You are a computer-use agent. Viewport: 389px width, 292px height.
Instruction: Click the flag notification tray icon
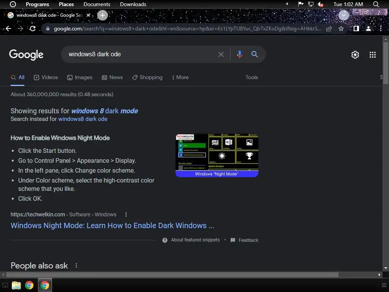[301, 4]
